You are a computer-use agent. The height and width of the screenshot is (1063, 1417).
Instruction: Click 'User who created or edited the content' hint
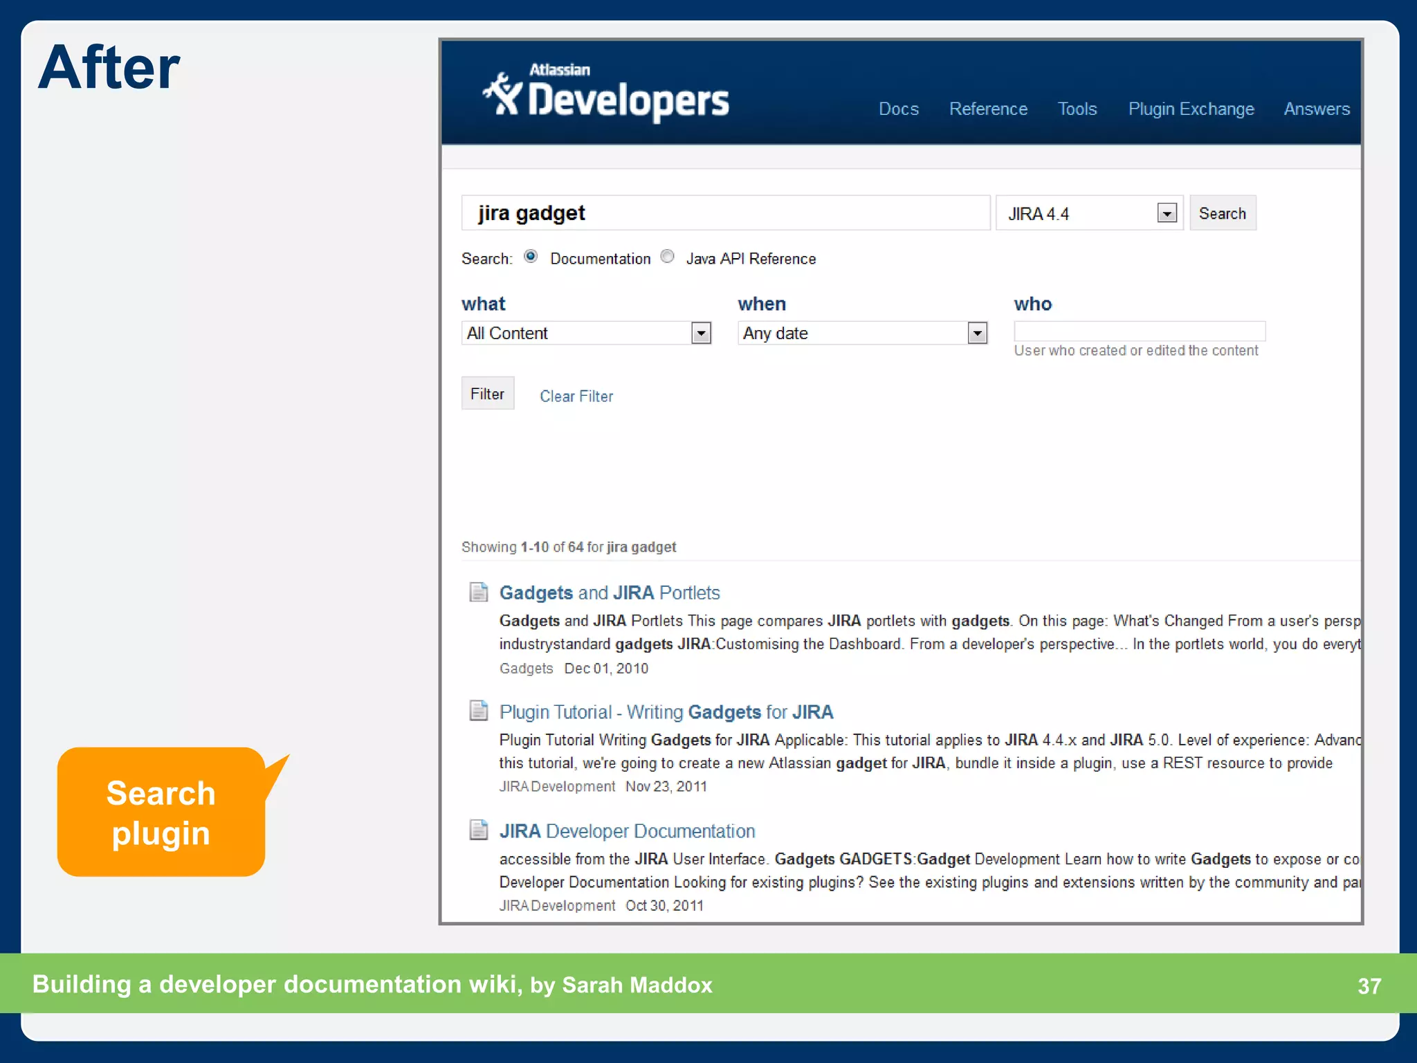[x=1136, y=351]
